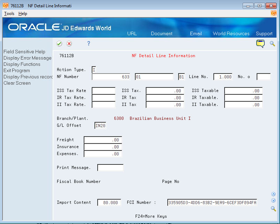Open the yellow chat message icon
The image size is (280, 224).
click(260, 44)
